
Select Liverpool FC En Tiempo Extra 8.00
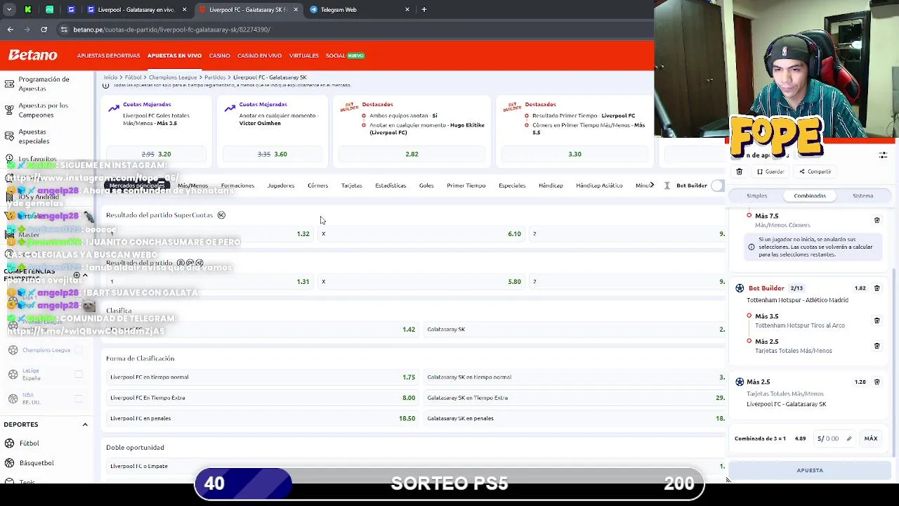tap(263, 398)
